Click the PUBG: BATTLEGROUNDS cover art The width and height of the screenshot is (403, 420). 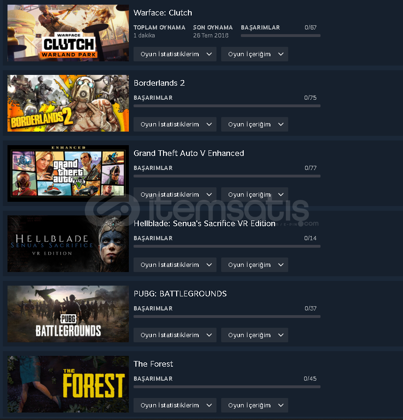(68, 314)
